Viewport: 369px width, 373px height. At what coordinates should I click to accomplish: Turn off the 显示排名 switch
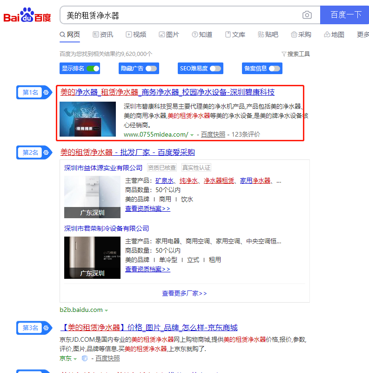pyautogui.click(x=93, y=69)
